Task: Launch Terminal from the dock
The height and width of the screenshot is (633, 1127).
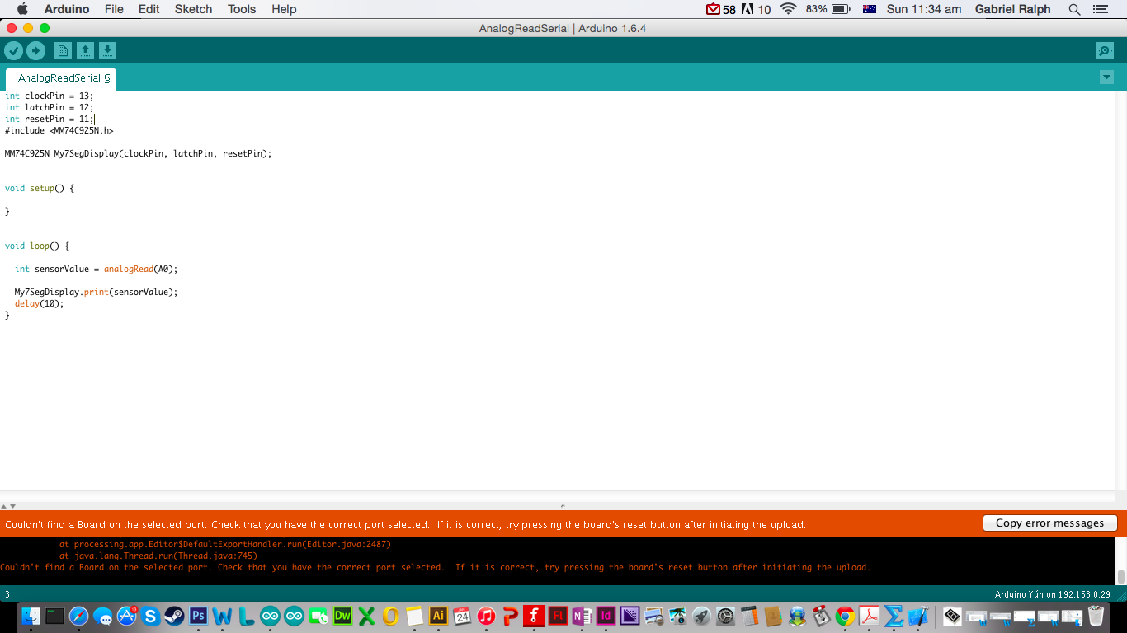Action: pos(54,616)
